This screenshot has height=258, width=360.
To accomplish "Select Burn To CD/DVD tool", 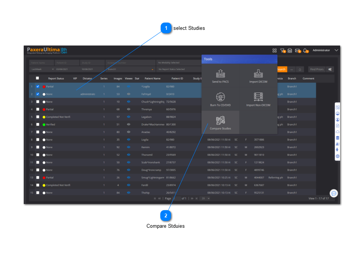I will click(x=220, y=99).
